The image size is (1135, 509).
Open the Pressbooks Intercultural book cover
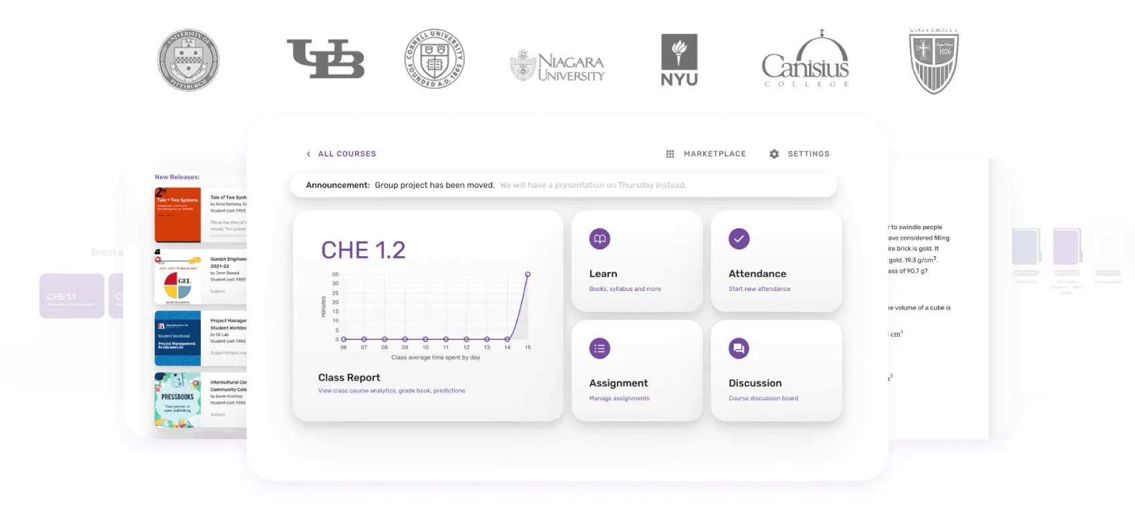(x=178, y=400)
